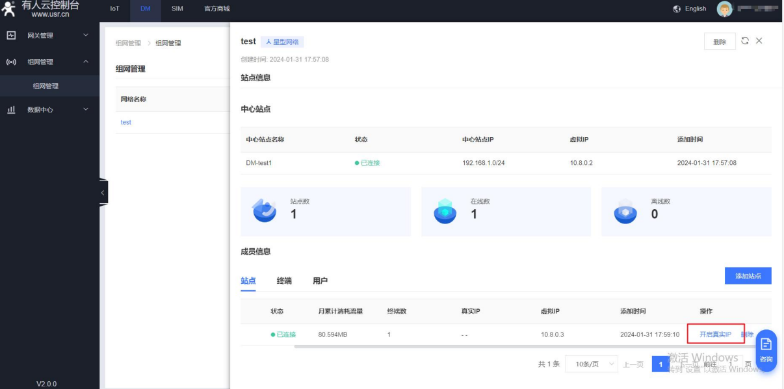Click the 网关管理 sidebar icon
The width and height of the screenshot is (784, 389).
[x=11, y=35]
